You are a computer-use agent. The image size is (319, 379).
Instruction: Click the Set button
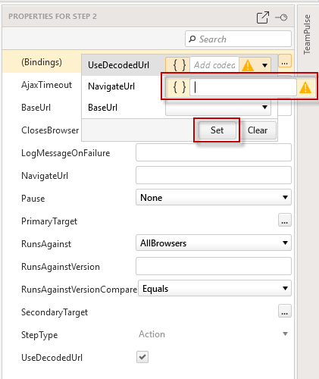click(x=217, y=130)
